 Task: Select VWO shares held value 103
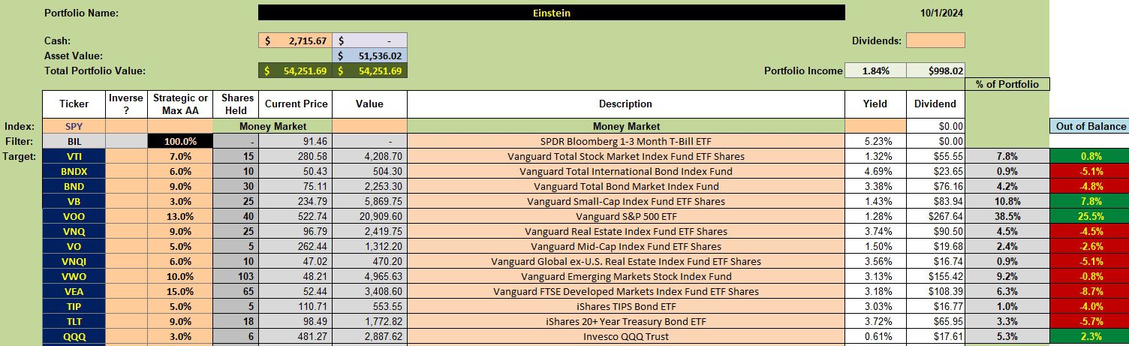click(235, 276)
